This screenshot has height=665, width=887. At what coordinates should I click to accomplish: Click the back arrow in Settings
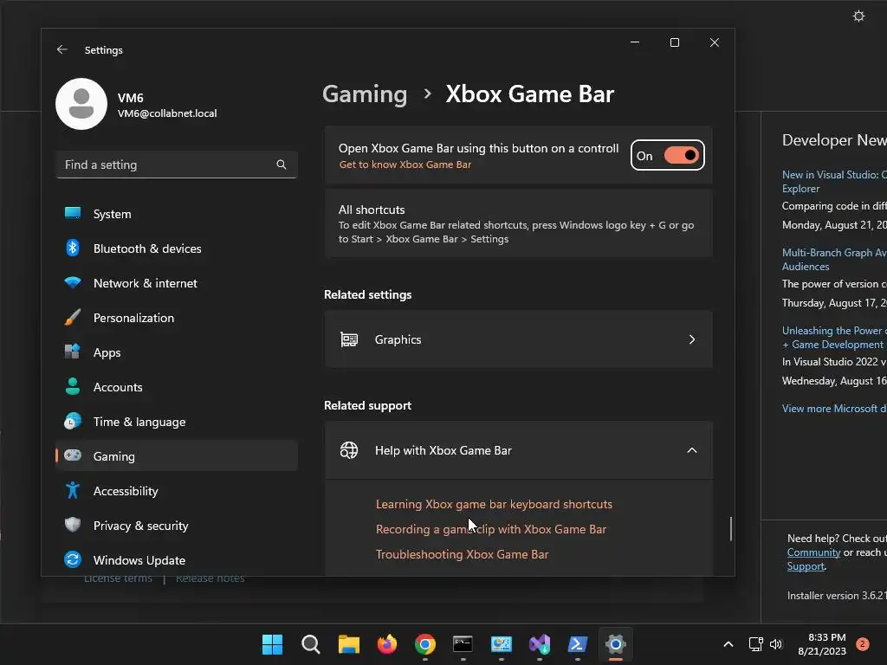[x=62, y=49]
